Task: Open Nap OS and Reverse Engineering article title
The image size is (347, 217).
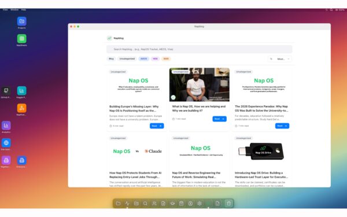Action: 196,175
